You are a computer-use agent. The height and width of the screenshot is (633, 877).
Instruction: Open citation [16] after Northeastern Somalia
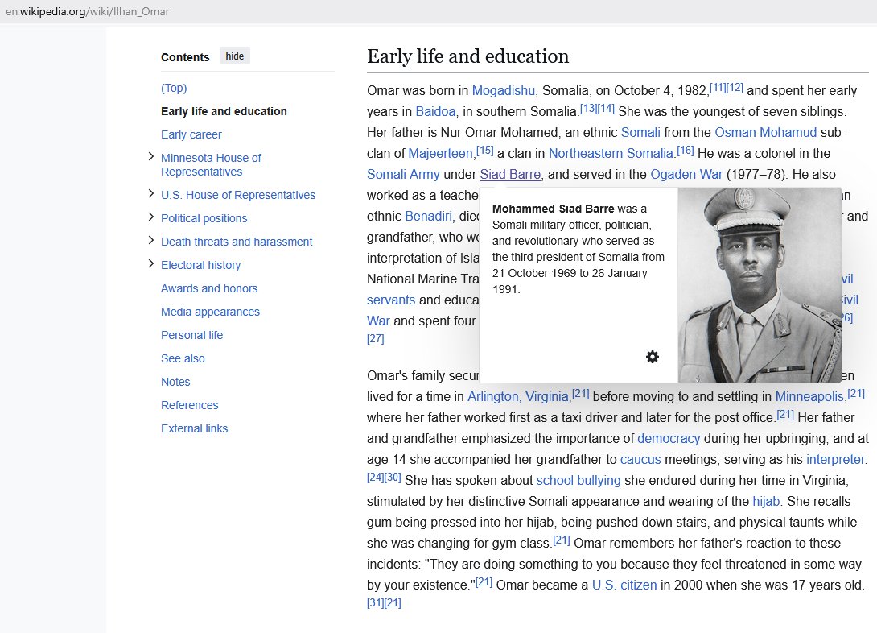[686, 151]
